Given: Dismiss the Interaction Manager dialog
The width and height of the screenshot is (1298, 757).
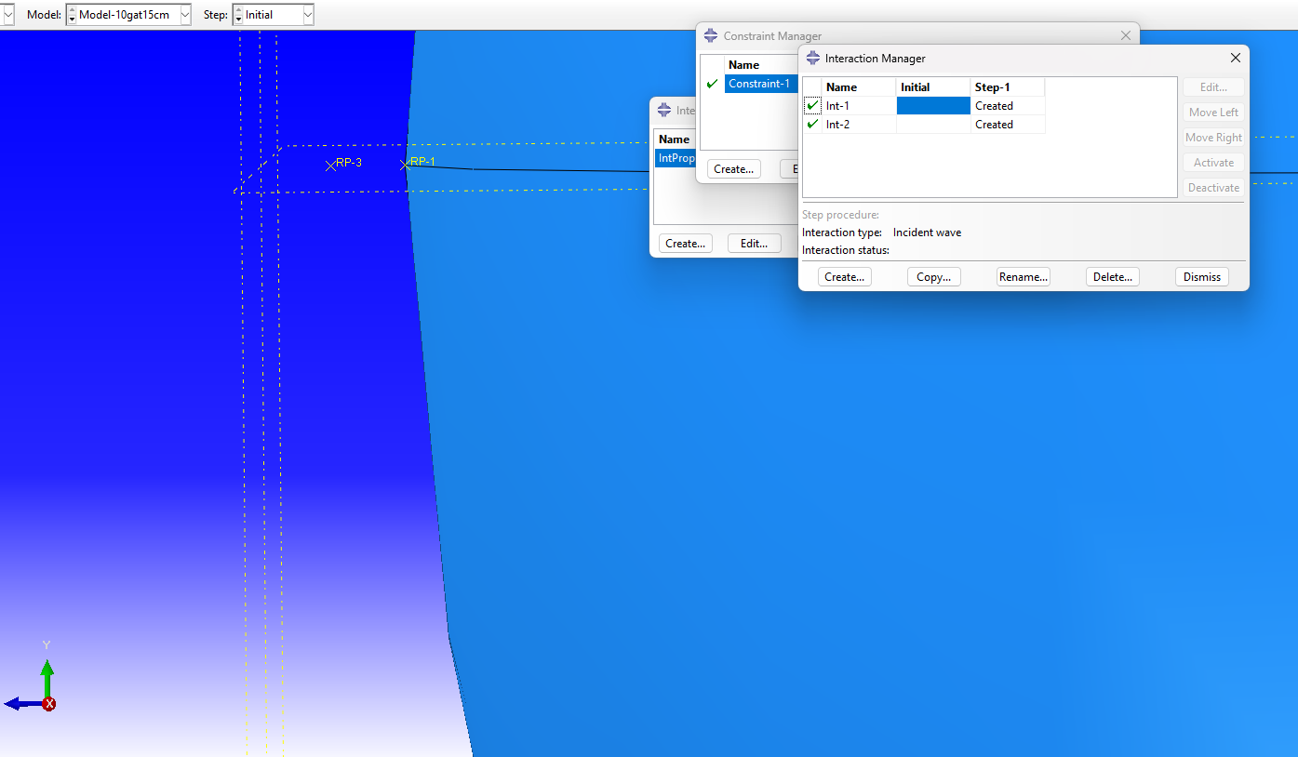Looking at the screenshot, I should pyautogui.click(x=1202, y=277).
